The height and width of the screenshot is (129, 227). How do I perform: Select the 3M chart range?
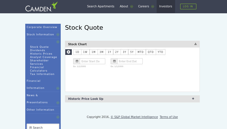tap(102, 52)
